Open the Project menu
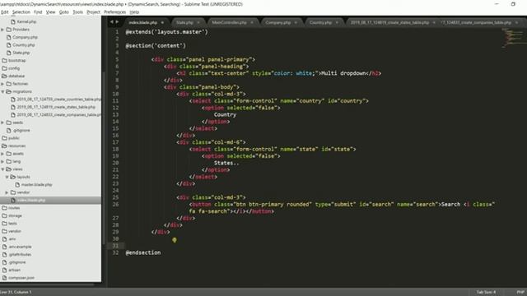The image size is (527, 296). (x=93, y=12)
